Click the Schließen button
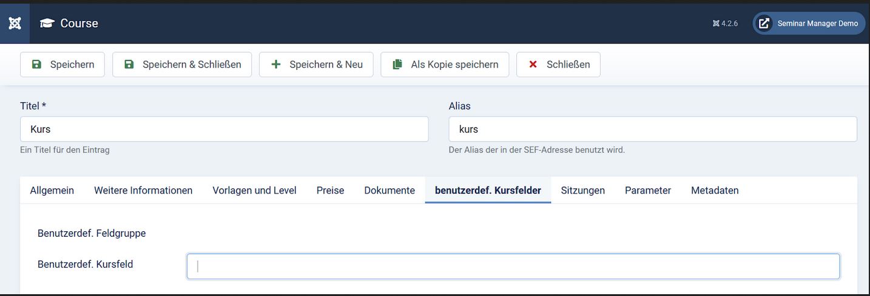The image size is (870, 296). 558,64
